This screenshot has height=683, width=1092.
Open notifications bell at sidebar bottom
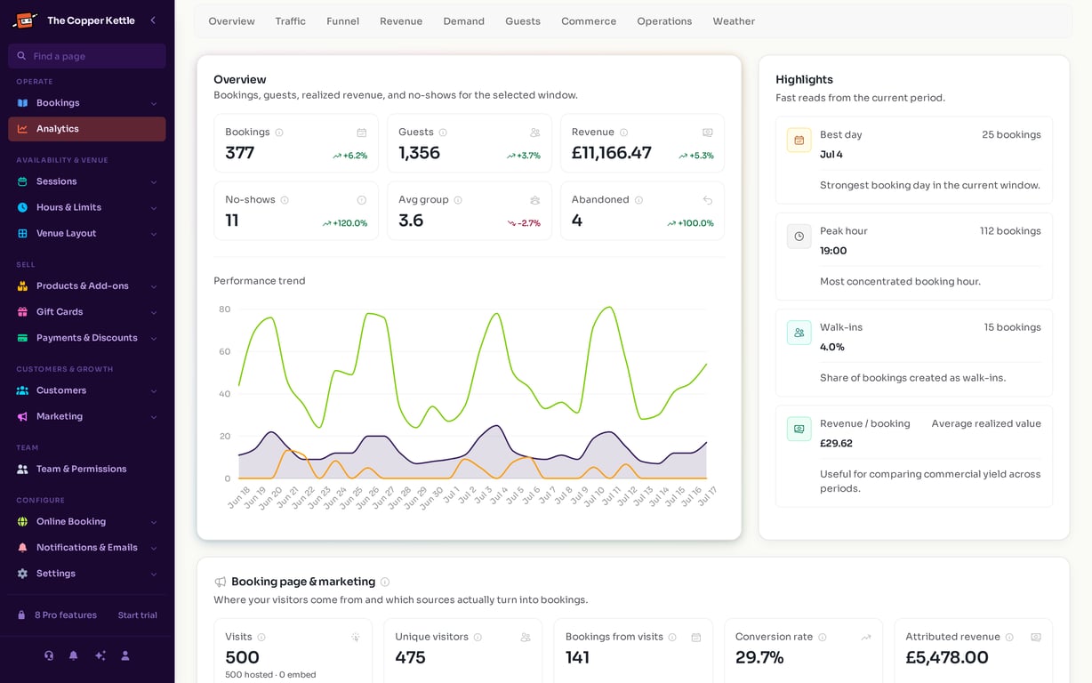click(74, 655)
